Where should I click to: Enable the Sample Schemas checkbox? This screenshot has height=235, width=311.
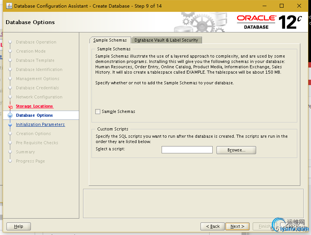click(x=98, y=111)
